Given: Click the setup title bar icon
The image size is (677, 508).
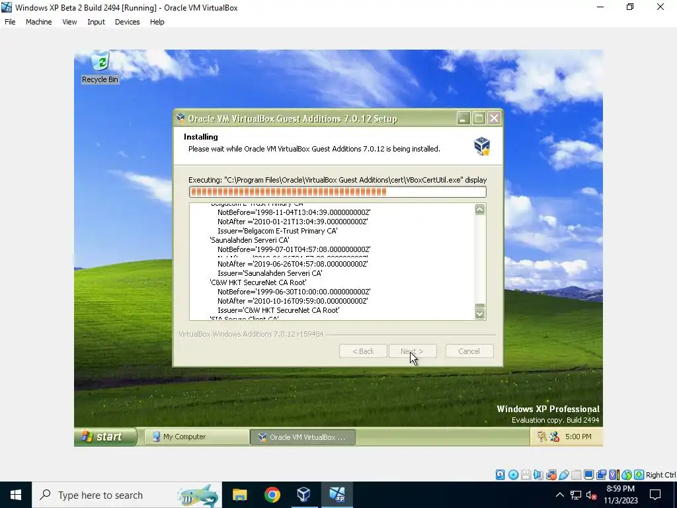Looking at the screenshot, I should click(181, 118).
